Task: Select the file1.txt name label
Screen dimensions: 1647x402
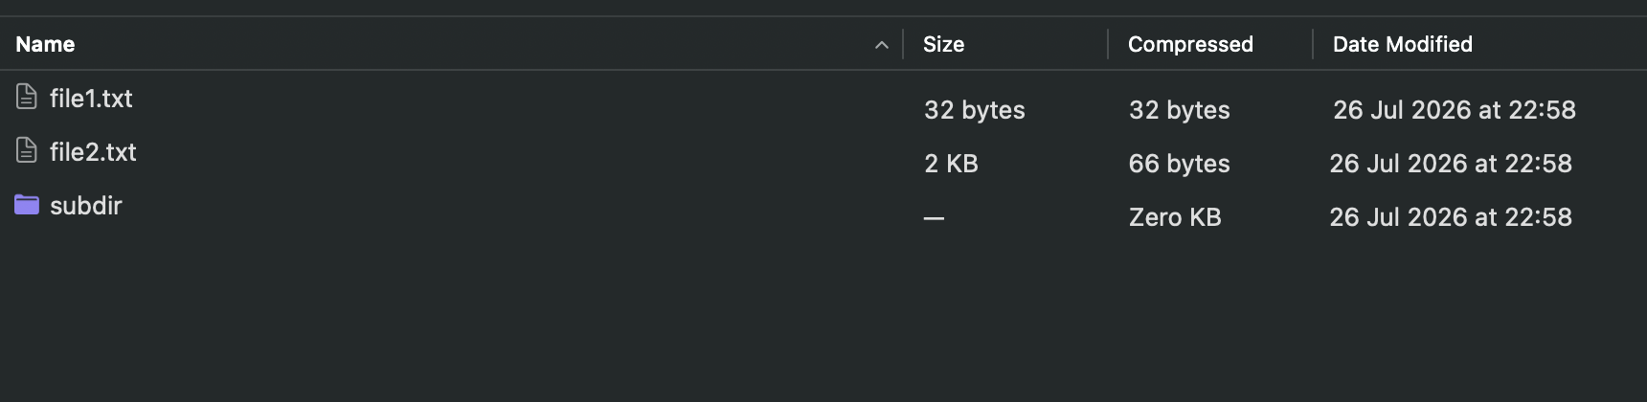Action: [91, 99]
